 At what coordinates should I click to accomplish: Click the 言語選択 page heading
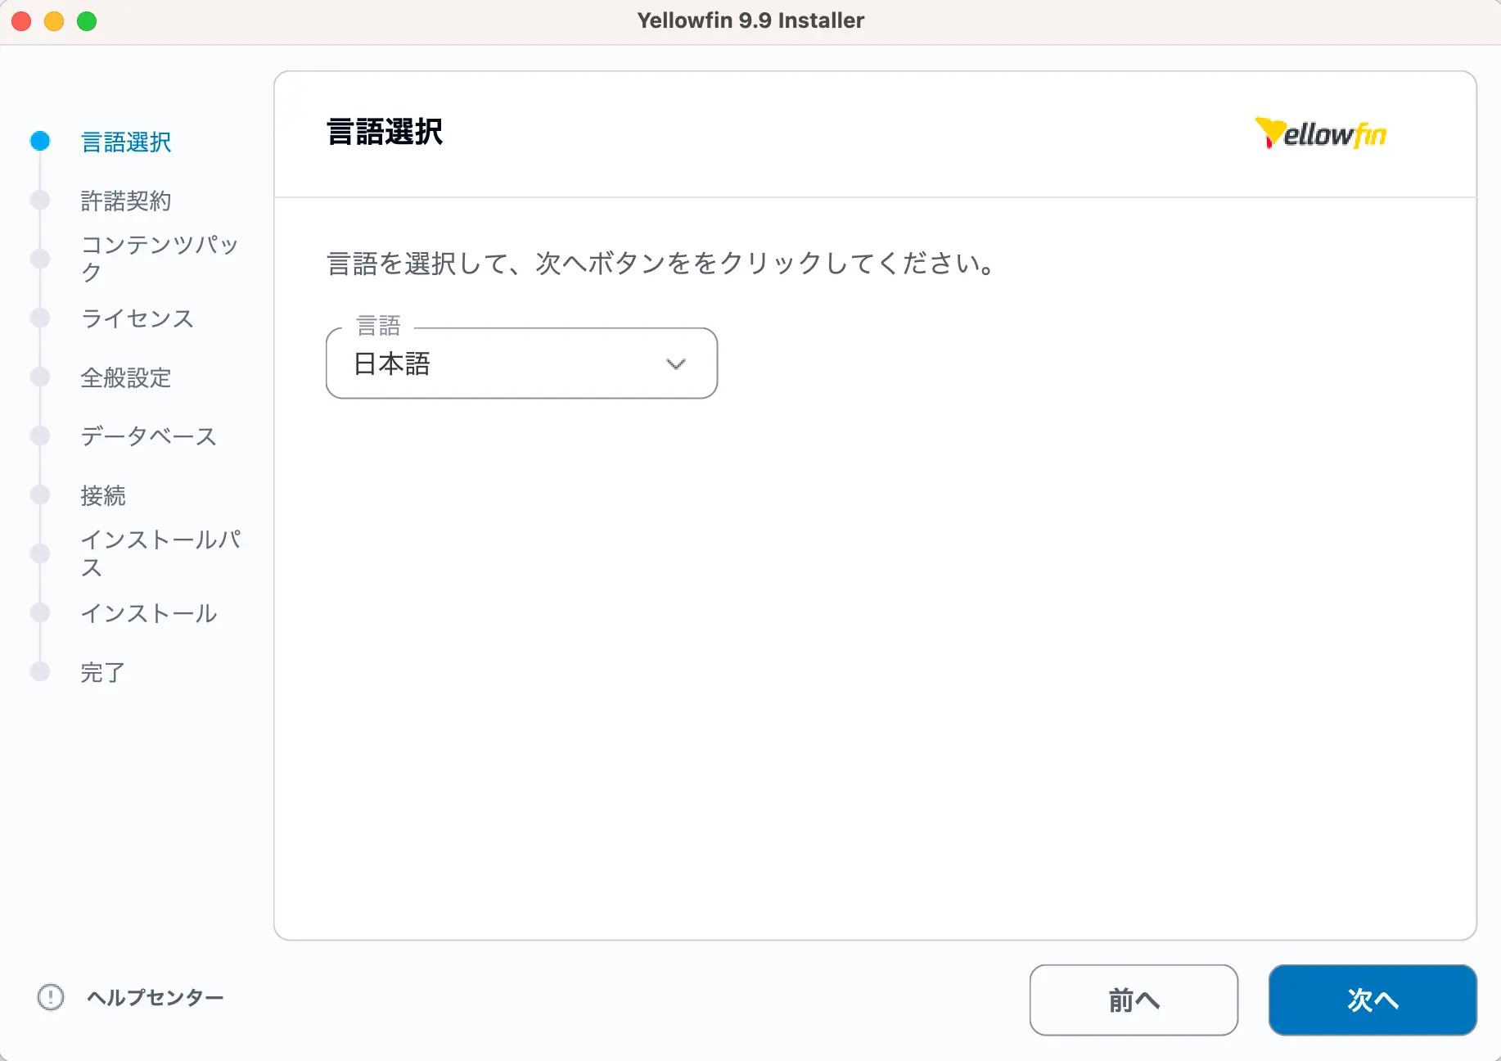(385, 132)
